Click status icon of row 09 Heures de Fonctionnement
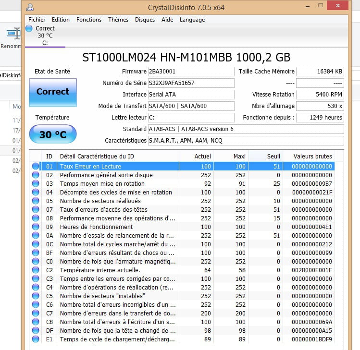This screenshot has width=360, height=350. (x=36, y=227)
